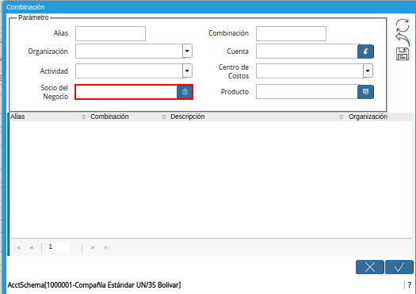
Task: Sort by the Alias column header
Action: tap(17, 116)
